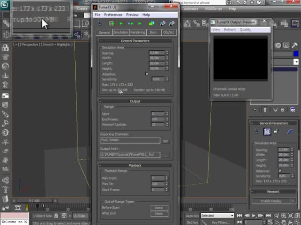The image size is (301, 225).
Task: Open FumeFX Help menu
Action: click(x=146, y=15)
